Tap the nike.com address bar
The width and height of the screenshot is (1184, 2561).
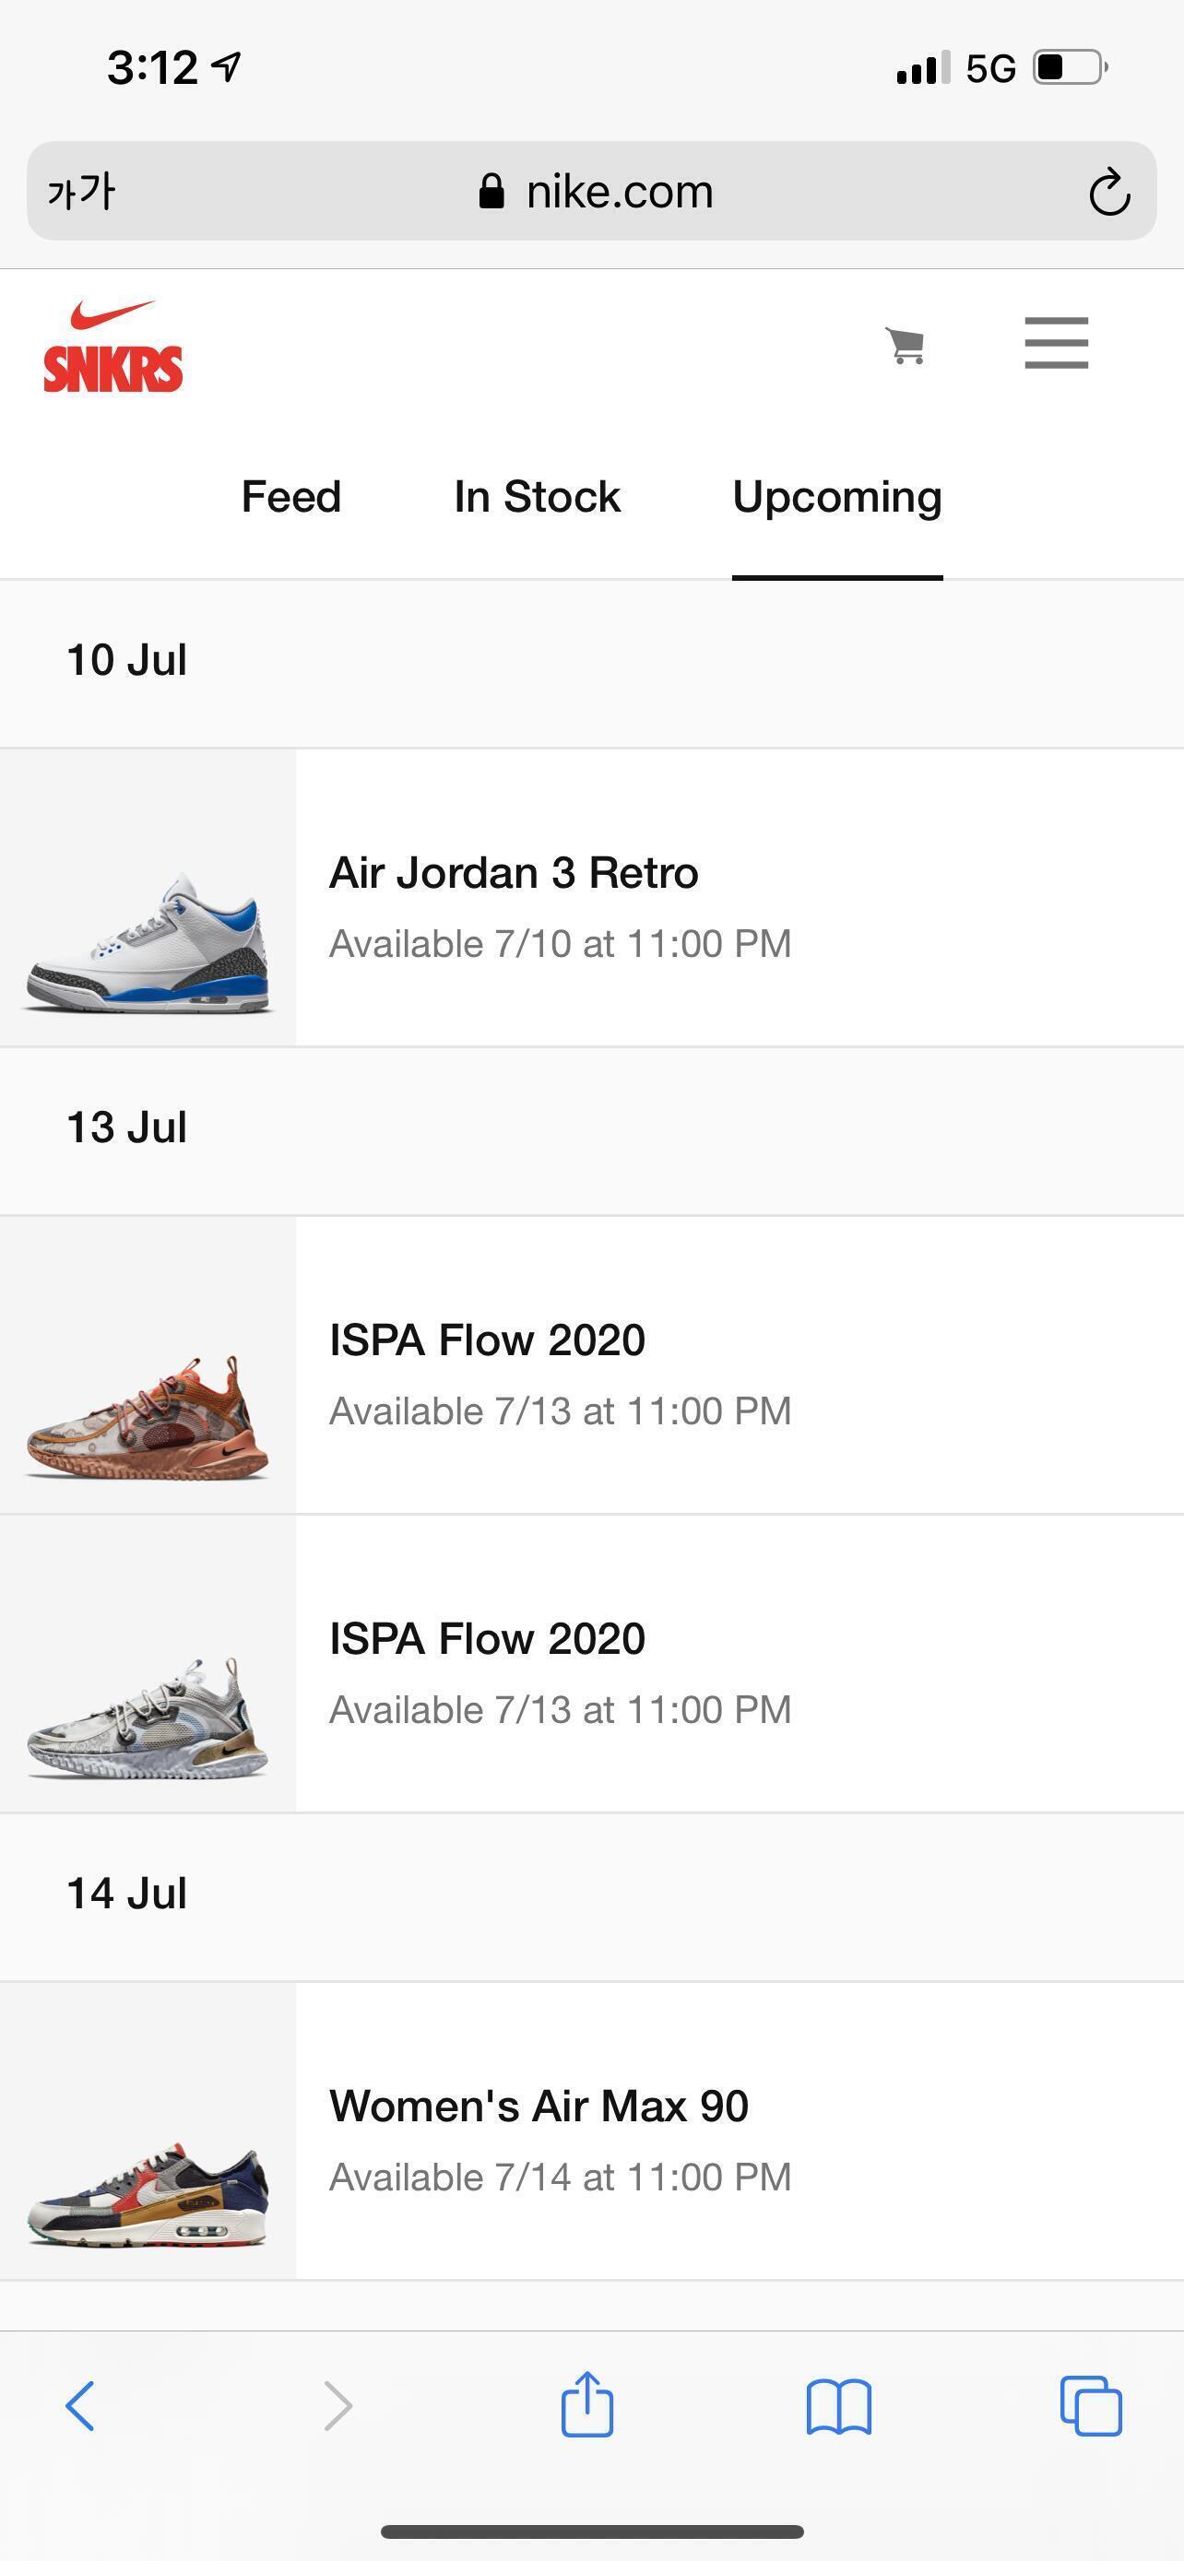[x=597, y=192]
